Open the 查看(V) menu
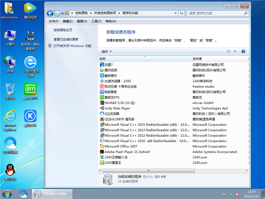Viewport: 265px width, 199px height. pyautogui.click(x=82, y=21)
